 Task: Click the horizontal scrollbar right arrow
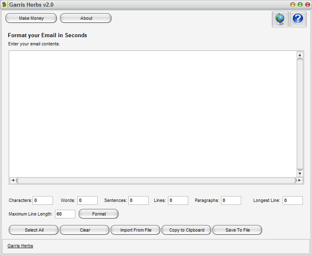pos(296,180)
